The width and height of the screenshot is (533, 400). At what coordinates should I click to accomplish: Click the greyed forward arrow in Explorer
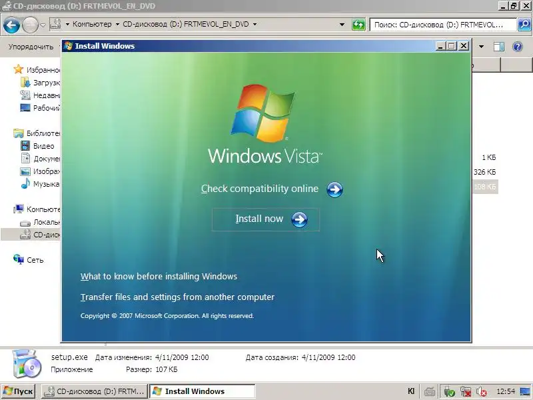click(x=30, y=25)
